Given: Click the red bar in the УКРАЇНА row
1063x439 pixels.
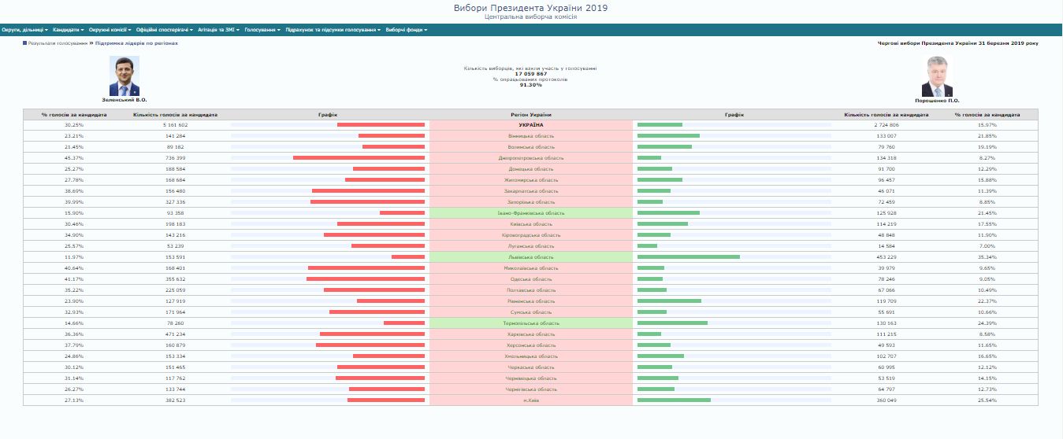Looking at the screenshot, I should point(381,125).
